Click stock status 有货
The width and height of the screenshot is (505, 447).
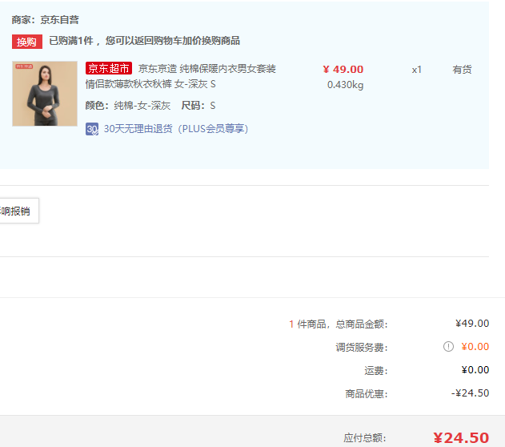point(462,69)
